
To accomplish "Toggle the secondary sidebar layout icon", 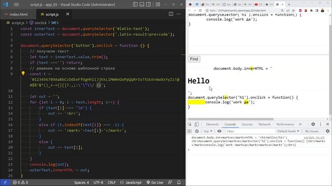I will [149, 5].
